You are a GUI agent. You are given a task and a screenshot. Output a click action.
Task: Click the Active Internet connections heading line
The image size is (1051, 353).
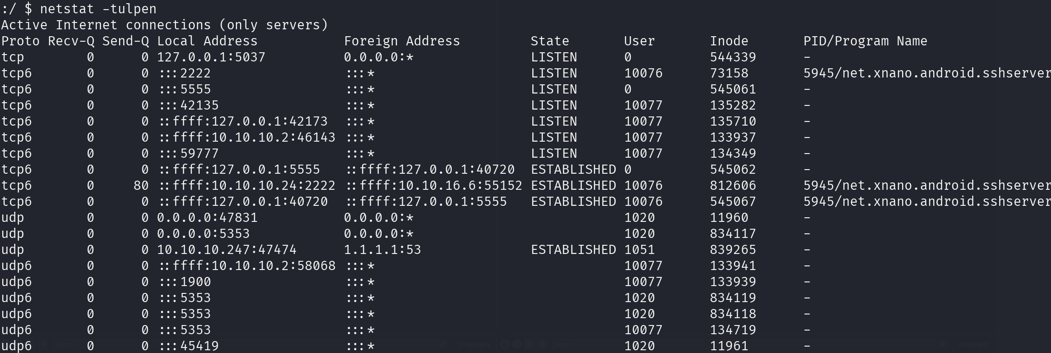[165, 25]
